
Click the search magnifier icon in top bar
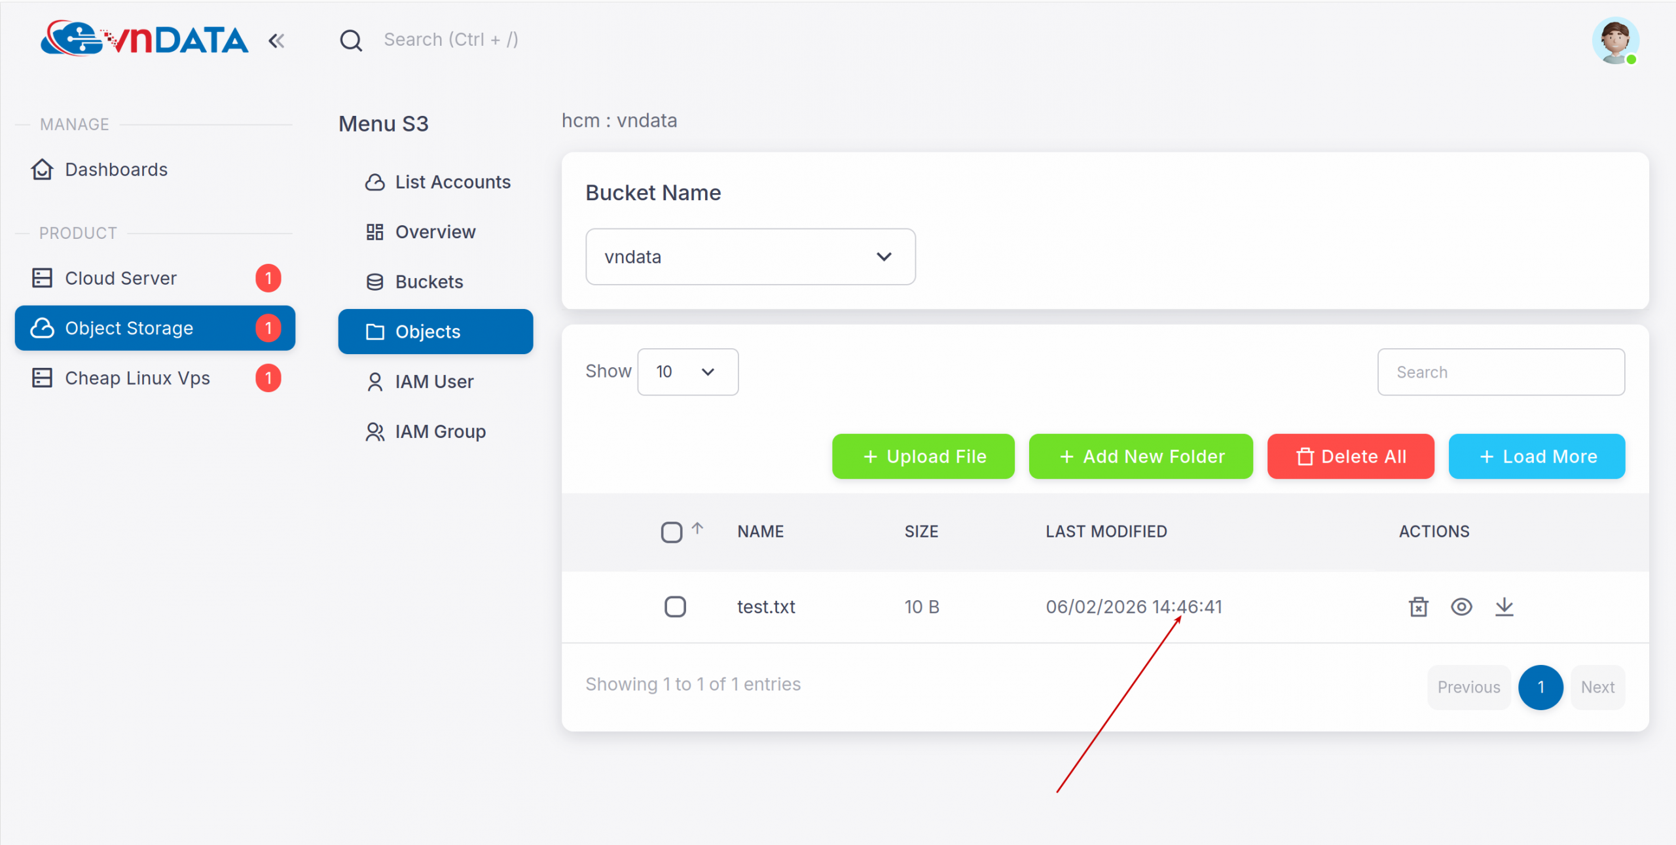pos(351,40)
